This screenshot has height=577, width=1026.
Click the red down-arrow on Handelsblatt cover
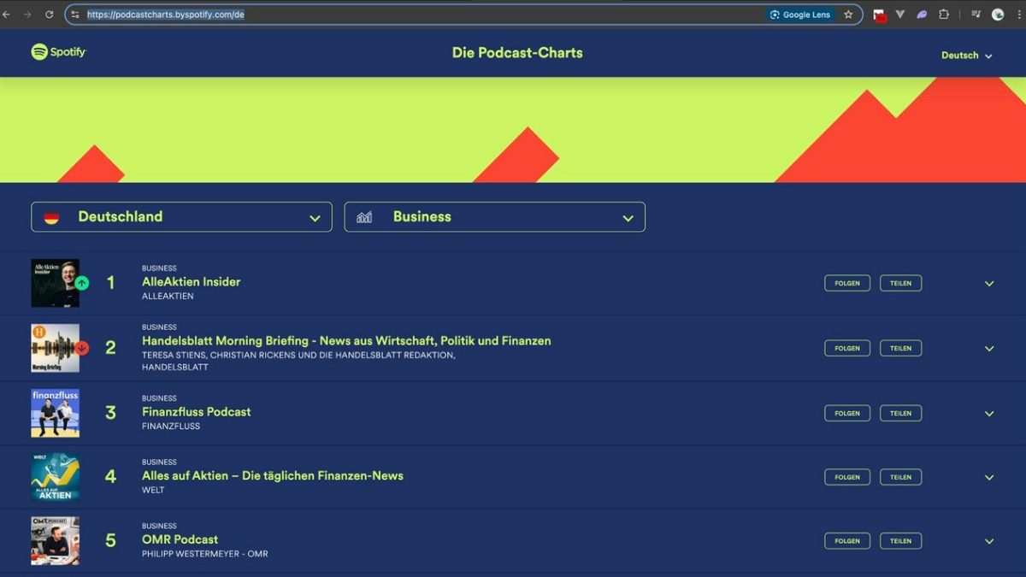81,348
